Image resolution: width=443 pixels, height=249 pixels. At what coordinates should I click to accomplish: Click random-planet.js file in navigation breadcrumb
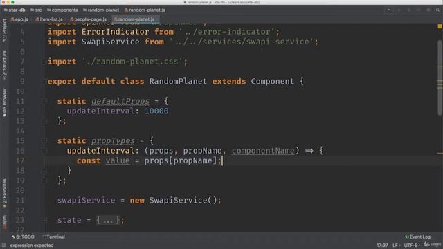point(145,10)
